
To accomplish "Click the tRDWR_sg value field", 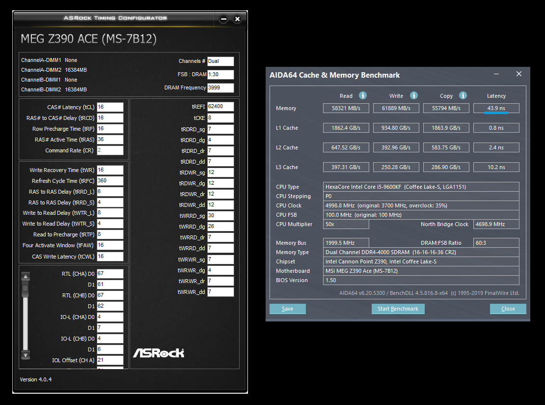I will [220, 172].
